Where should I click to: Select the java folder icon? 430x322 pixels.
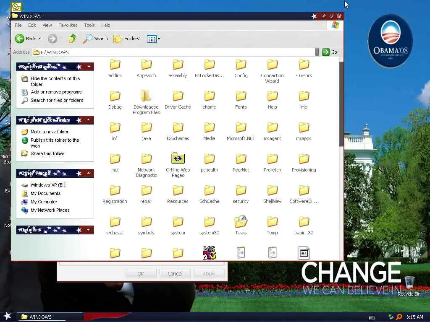point(147,127)
